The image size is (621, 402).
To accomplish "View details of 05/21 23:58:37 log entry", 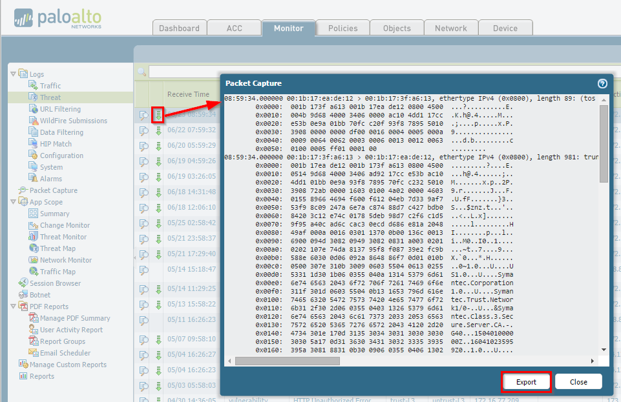I will (x=143, y=239).
